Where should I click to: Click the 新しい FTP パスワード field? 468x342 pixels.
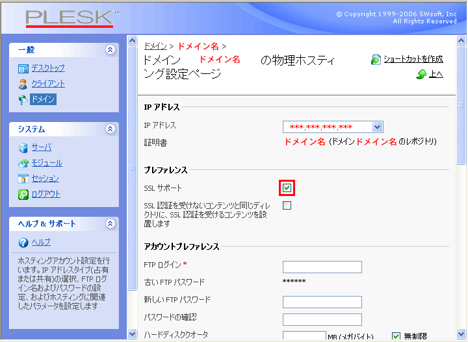[322, 302]
